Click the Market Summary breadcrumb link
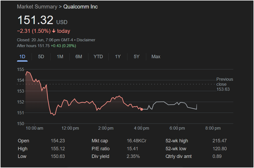 tap(37, 7)
